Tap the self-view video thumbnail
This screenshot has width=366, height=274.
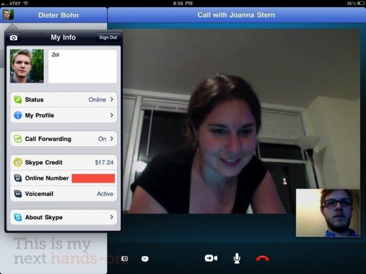pos(328,213)
